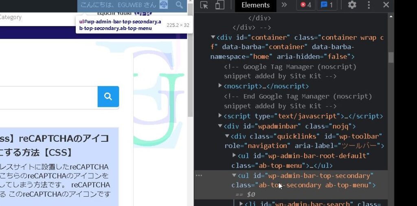The height and width of the screenshot is (206, 417).
Task: Click the admin bar search magnifier icon
Action: pyautogui.click(x=179, y=5)
